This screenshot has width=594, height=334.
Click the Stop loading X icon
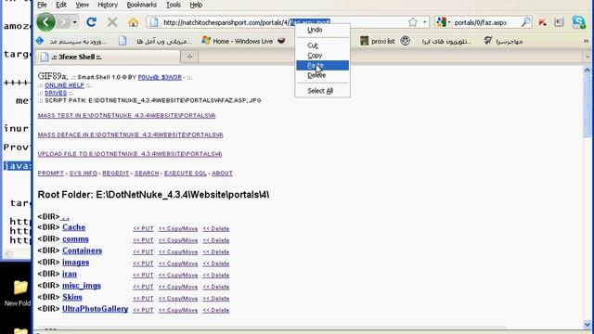112,22
